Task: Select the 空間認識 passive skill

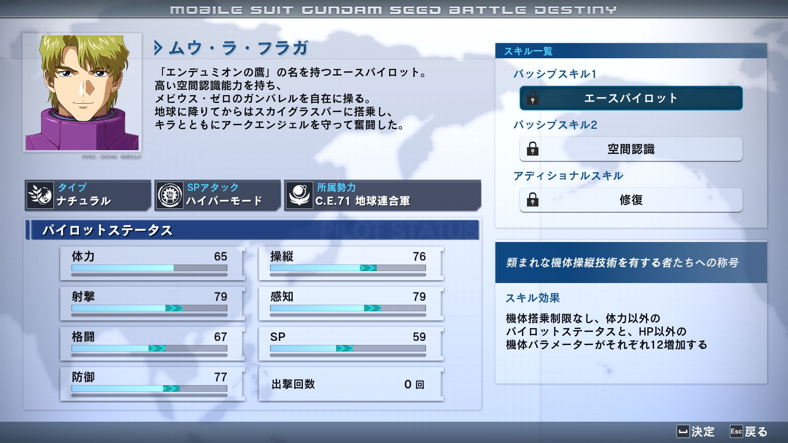Action: (x=630, y=149)
